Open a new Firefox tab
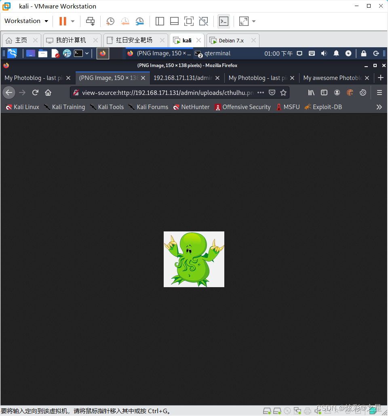Screen dimensions: 388x416 (381, 78)
